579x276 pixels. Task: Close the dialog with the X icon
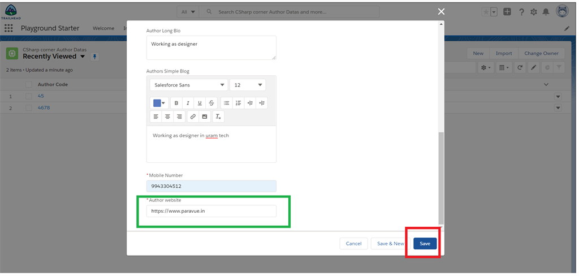pos(441,11)
